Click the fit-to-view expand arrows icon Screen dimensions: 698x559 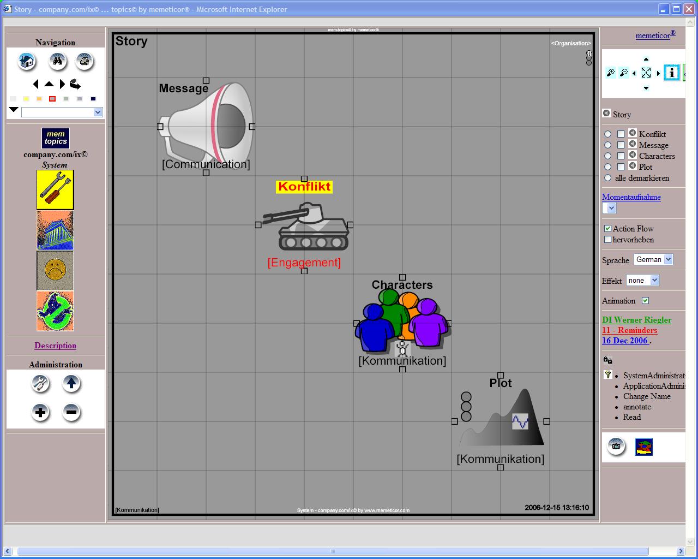click(646, 73)
